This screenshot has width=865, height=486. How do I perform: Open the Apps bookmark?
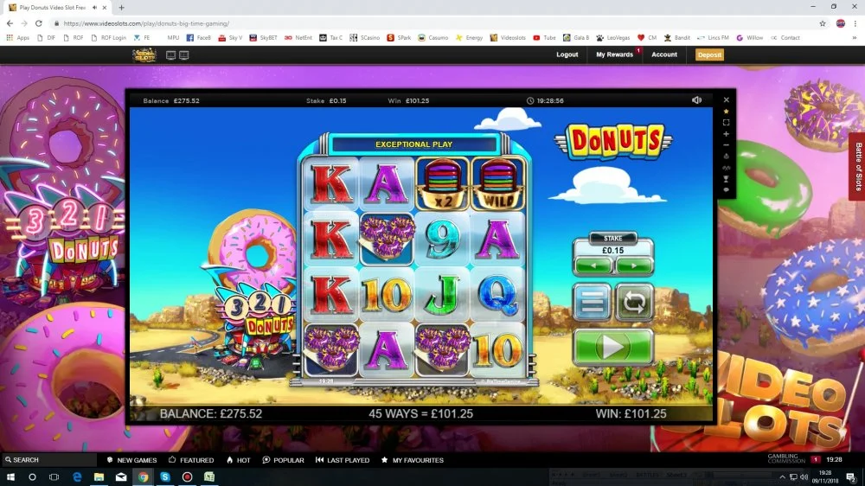coord(17,37)
